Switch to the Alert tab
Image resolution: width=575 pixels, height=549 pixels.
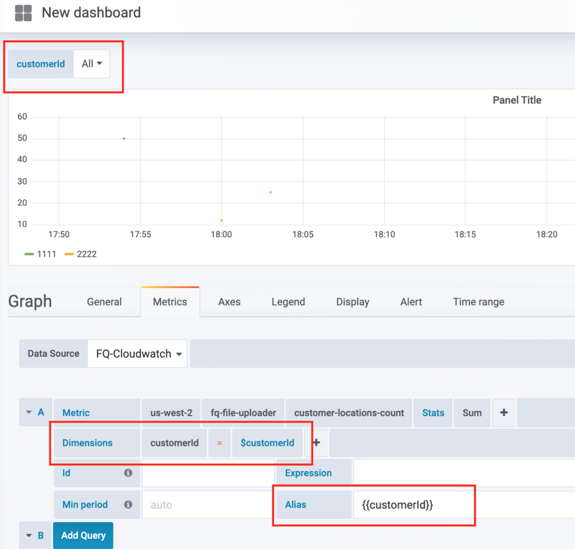click(x=411, y=302)
